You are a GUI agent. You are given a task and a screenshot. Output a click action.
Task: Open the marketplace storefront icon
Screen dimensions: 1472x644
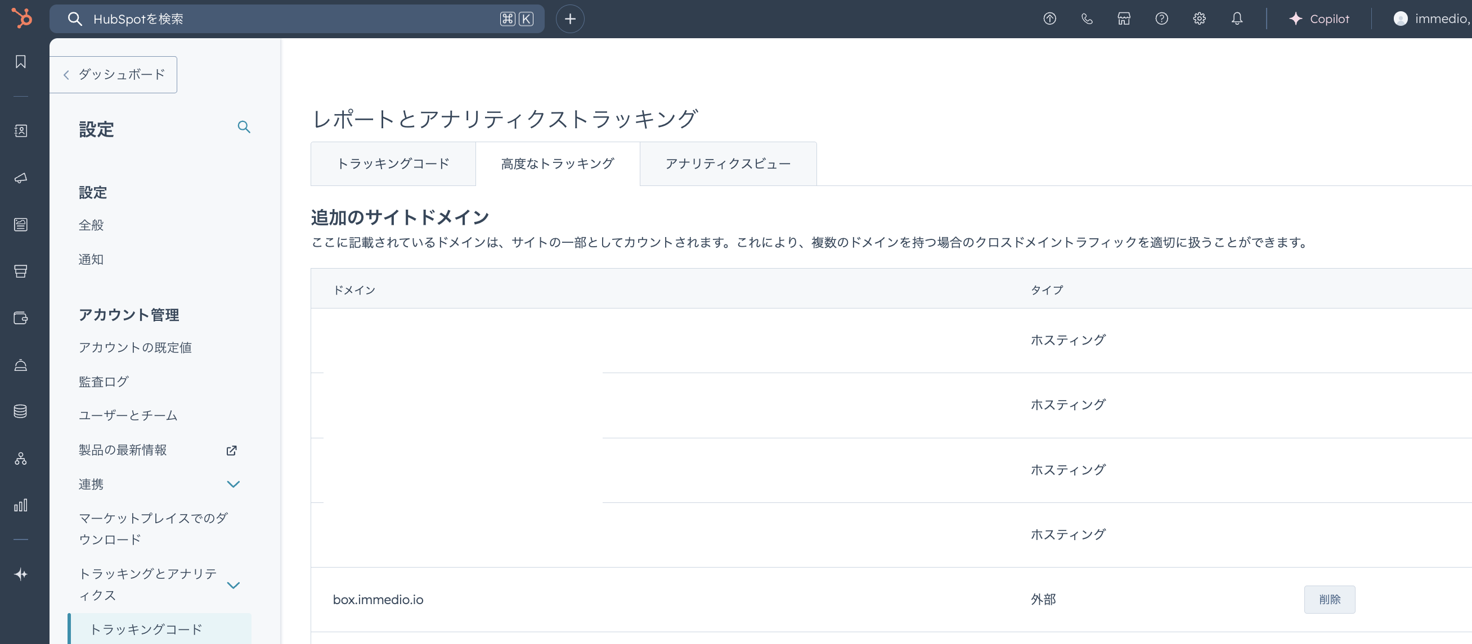(1124, 19)
